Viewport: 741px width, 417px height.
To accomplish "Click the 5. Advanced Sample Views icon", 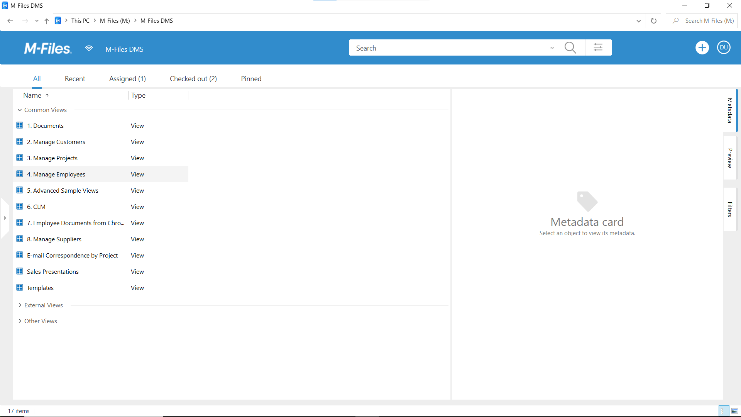I will click(20, 190).
